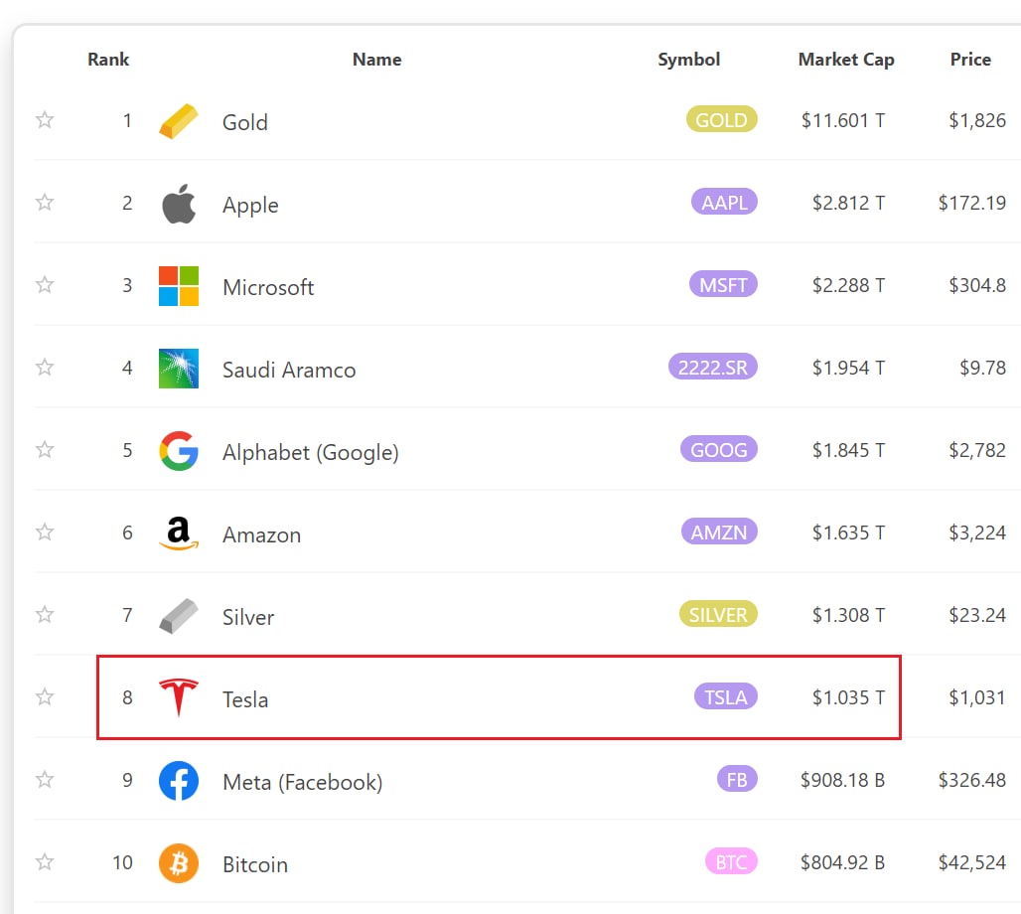
Task: Click the MSFT symbol badge
Action: coord(723,285)
